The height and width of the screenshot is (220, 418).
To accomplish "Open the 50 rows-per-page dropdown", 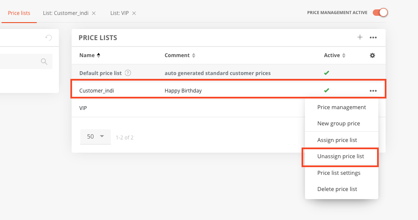I will pos(96,136).
